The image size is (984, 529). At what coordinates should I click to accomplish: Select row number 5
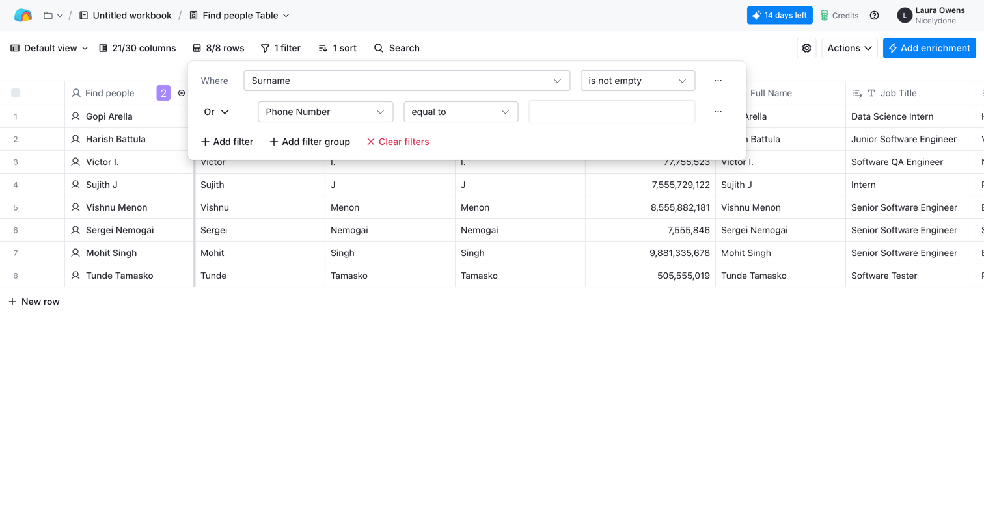(x=16, y=207)
